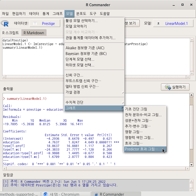
Task: Select 영향 그림
Action: point(145,132)
